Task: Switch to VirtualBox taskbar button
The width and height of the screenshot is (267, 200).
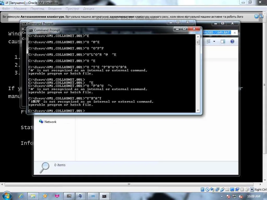Action: [80, 196]
